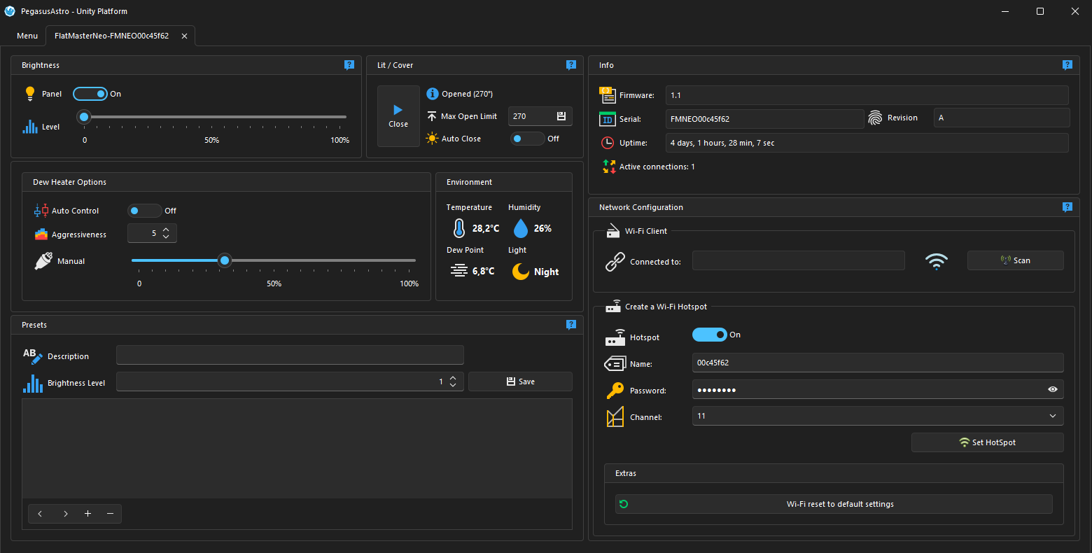Click the remove preset minus icon
The image size is (1092, 553).
pyautogui.click(x=110, y=514)
